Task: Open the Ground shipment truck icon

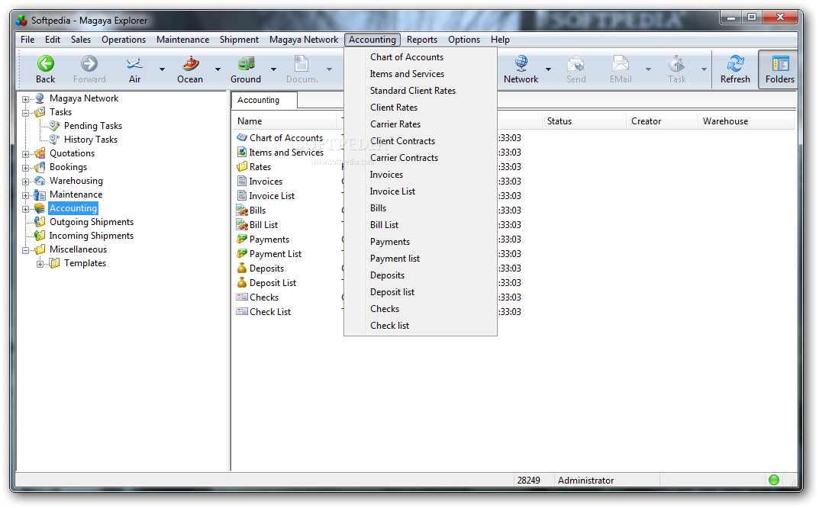Action: tap(246, 64)
